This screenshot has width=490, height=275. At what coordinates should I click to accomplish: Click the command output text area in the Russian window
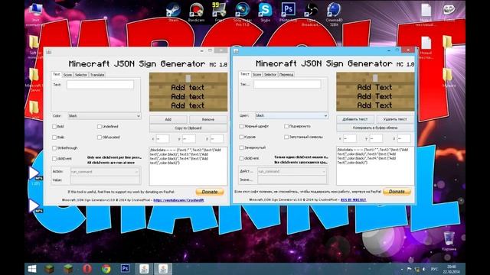pyautogui.click(x=375, y=166)
